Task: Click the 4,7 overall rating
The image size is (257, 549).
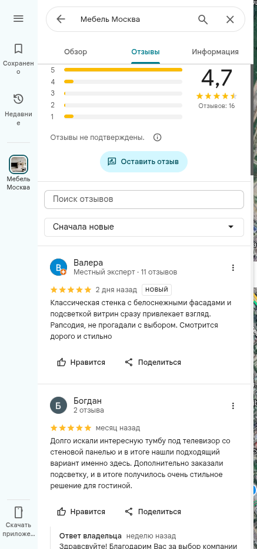Action: (x=216, y=78)
